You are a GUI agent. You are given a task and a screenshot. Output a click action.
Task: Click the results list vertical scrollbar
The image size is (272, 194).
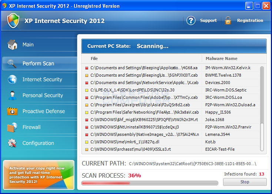(x=262, y=108)
